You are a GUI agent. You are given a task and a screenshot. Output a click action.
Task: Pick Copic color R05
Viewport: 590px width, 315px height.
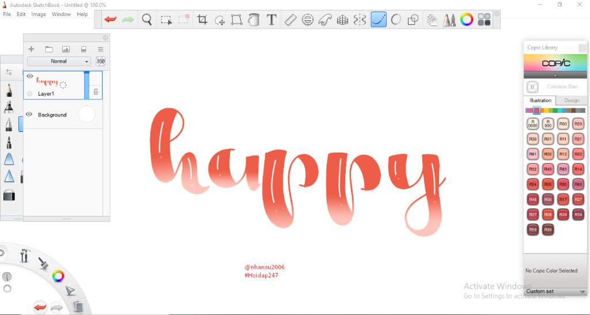tap(548, 184)
